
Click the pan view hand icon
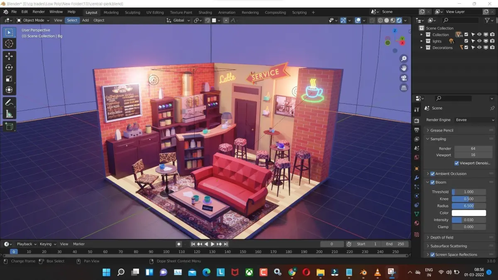(403, 68)
